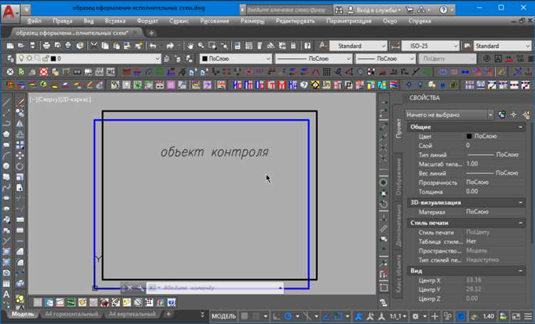
Task: Click the red circled X icon
Action: coord(44,71)
